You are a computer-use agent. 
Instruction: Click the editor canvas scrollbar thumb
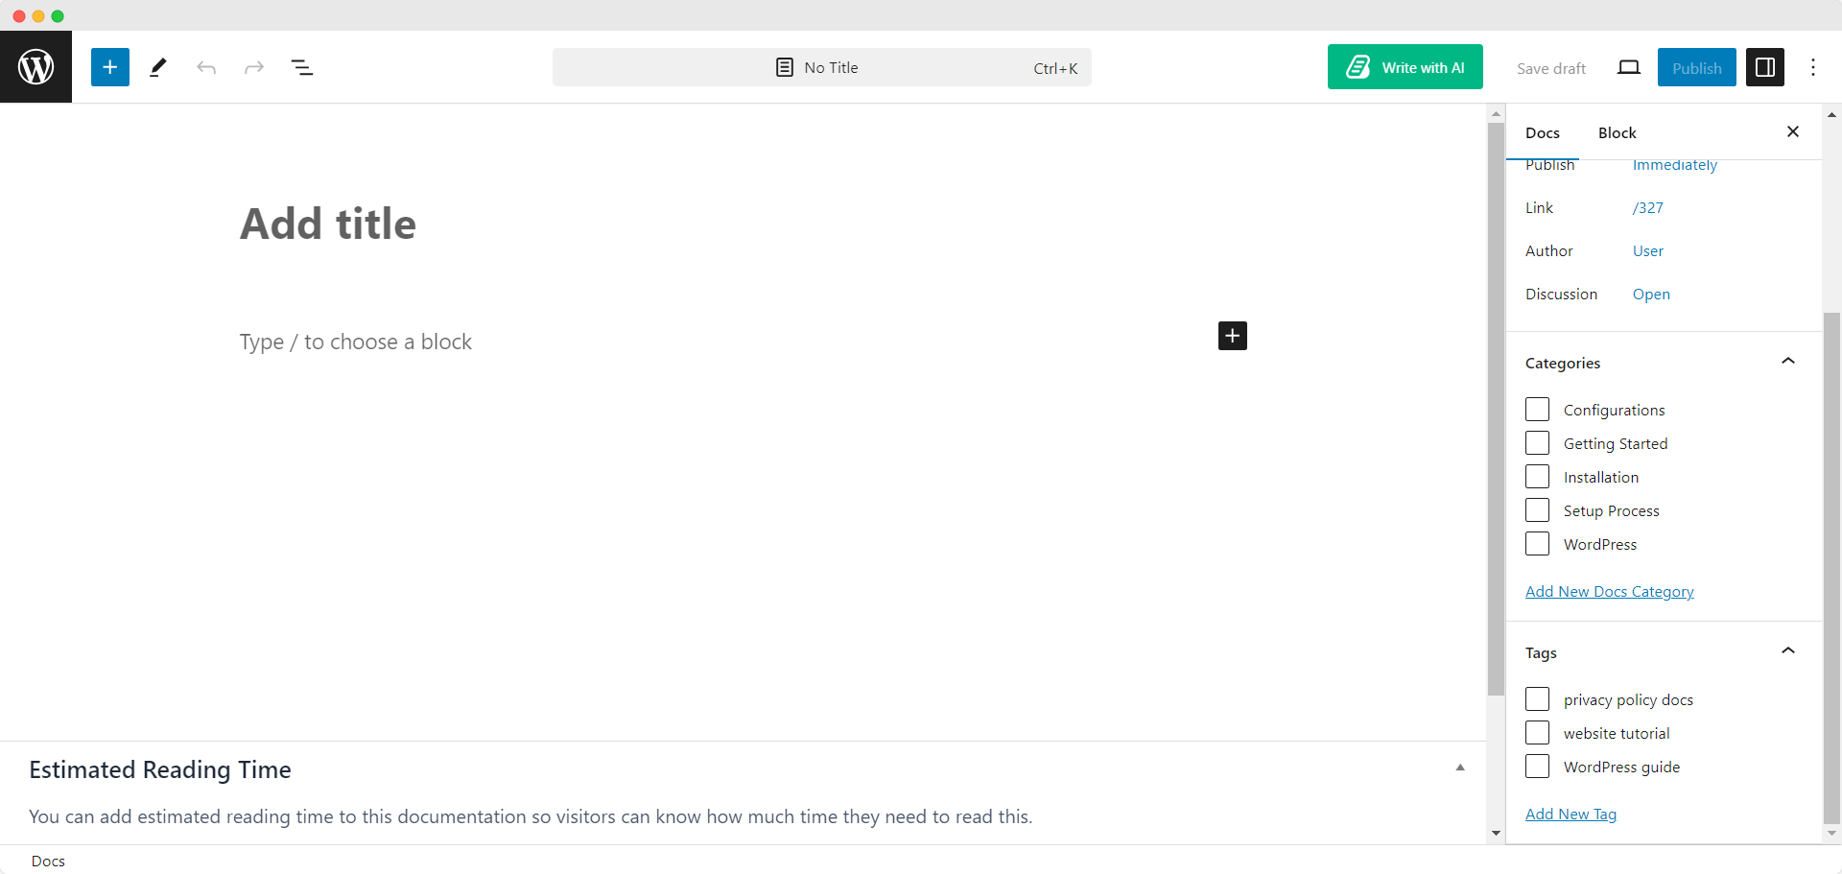pos(1496,409)
